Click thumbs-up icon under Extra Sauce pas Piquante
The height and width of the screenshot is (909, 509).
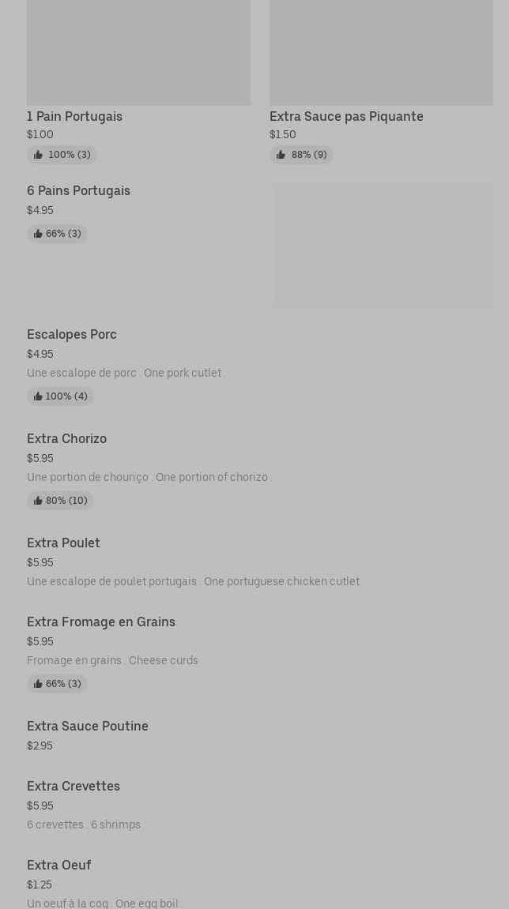[x=281, y=156]
